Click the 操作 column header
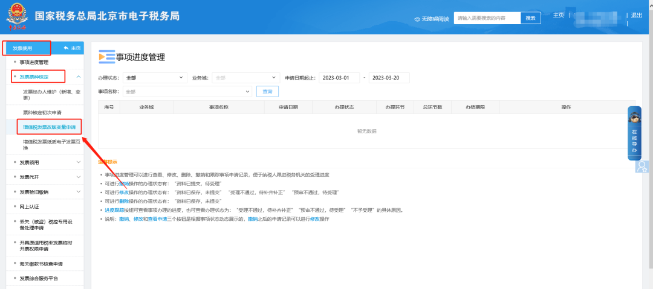The width and height of the screenshot is (653, 289). pos(566,107)
